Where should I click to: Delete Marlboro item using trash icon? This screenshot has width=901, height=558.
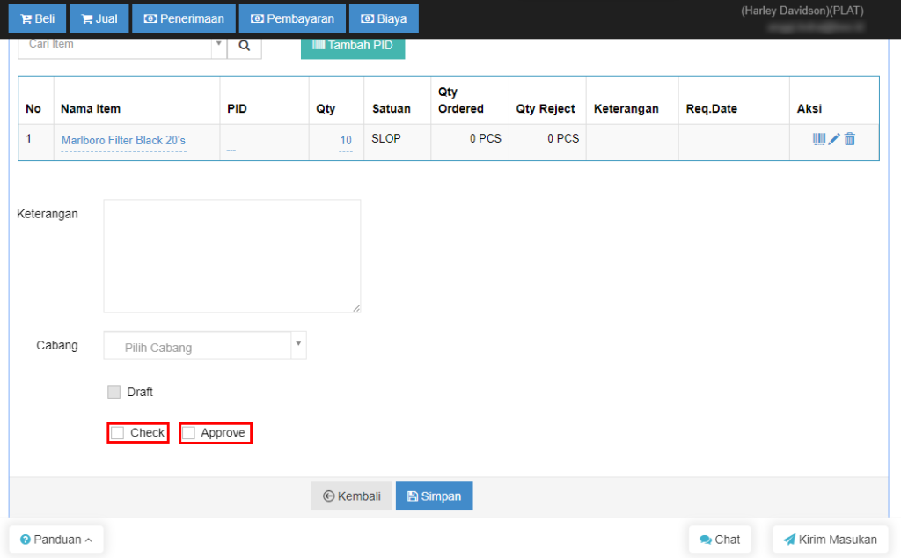(x=850, y=139)
